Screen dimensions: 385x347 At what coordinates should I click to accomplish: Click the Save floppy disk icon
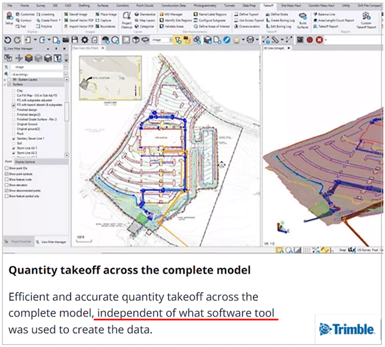[x=74, y=39]
